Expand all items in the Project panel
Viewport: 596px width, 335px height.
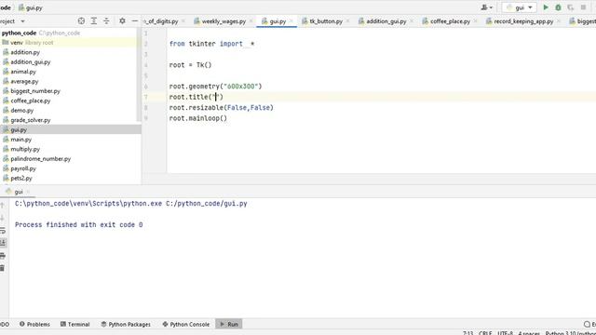[93, 21]
